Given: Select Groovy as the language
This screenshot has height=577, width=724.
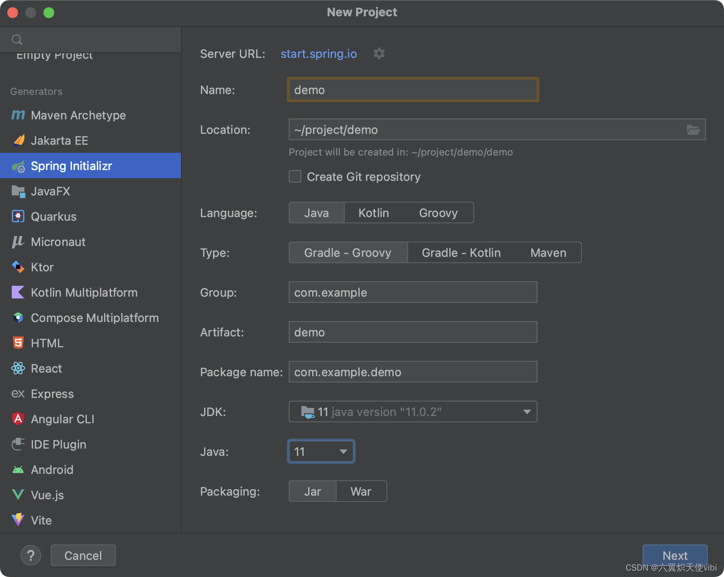Looking at the screenshot, I should click(x=438, y=213).
